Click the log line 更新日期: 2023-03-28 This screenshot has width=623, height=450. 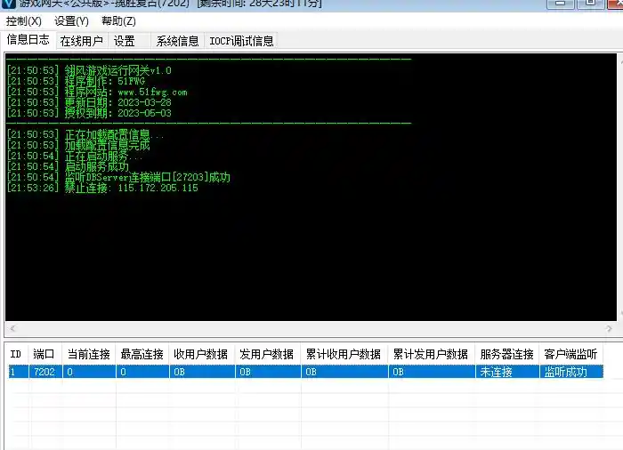(x=89, y=102)
